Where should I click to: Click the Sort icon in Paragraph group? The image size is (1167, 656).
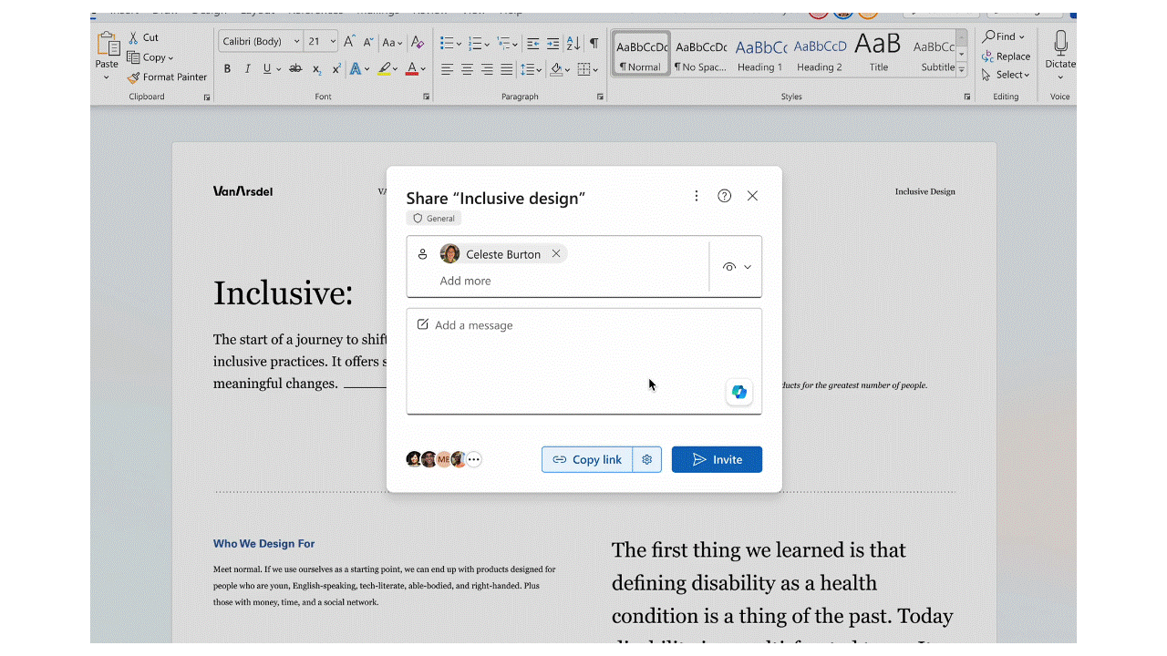click(573, 43)
